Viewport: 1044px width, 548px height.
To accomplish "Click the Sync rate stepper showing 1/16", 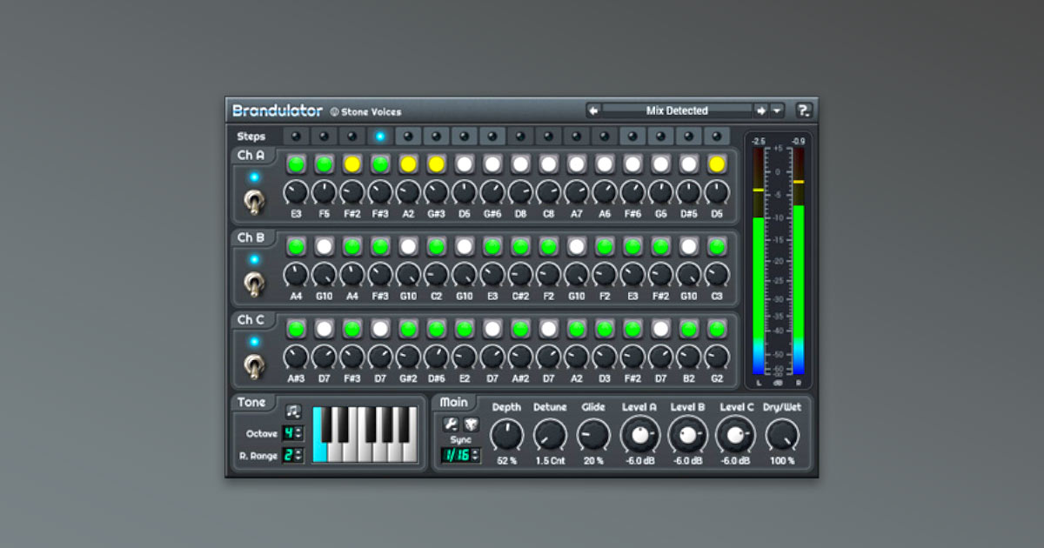I will click(461, 455).
